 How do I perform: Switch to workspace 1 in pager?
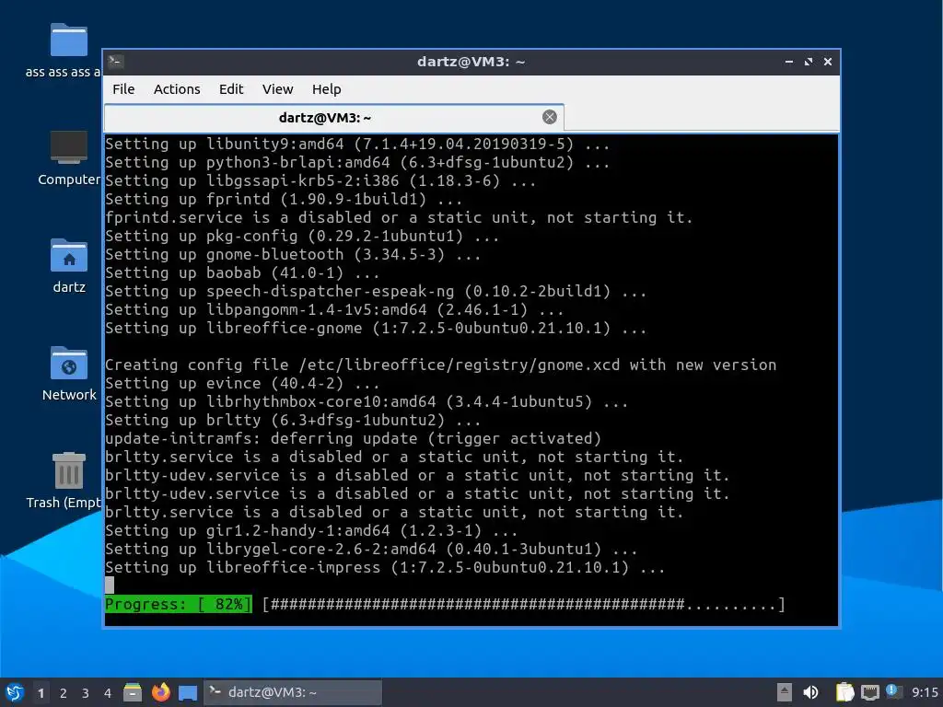41,693
